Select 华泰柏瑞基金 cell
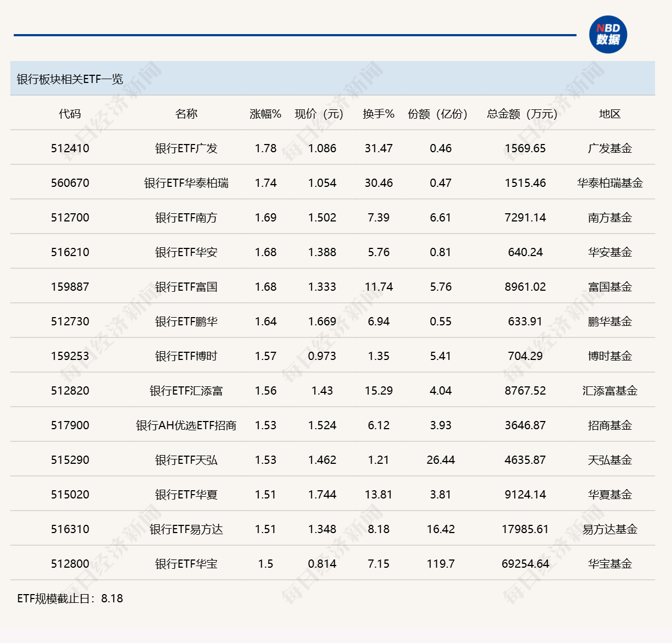Viewport: 672px width, 643px height. [x=610, y=183]
